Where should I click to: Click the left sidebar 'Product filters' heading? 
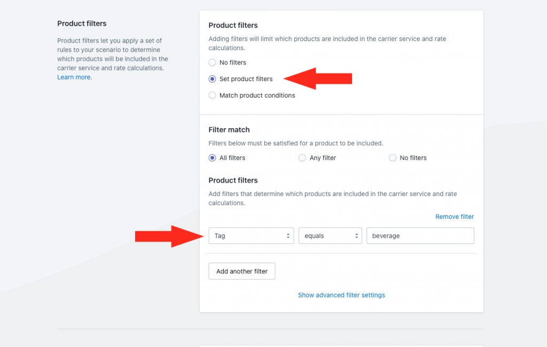[x=82, y=23]
